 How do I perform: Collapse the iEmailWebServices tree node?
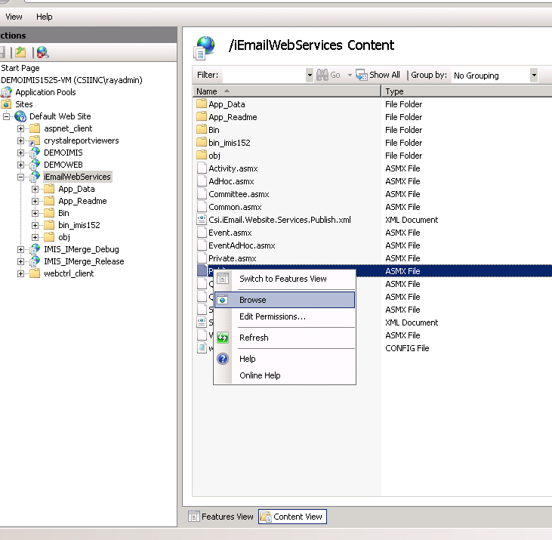[21, 177]
